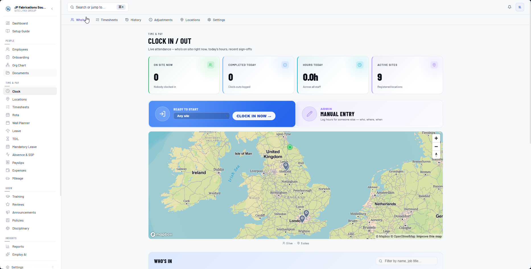This screenshot has width=531, height=269.
Task: Open Documents in the sidebar
Action: click(x=30, y=73)
